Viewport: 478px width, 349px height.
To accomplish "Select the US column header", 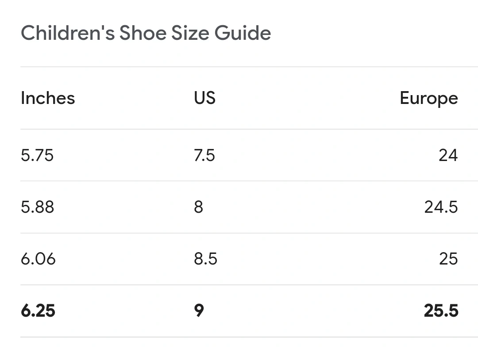I will (204, 98).
